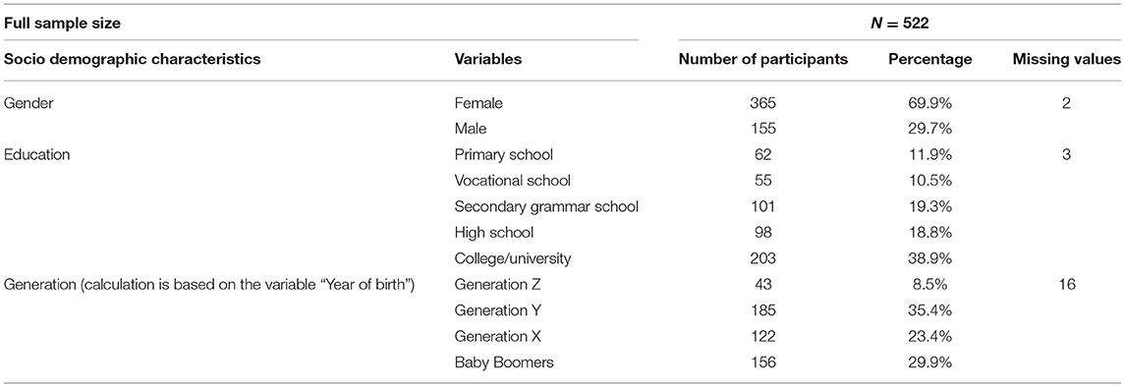
Task: Click the 29.7% percentage for Male
Action: click(x=930, y=129)
